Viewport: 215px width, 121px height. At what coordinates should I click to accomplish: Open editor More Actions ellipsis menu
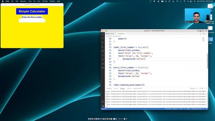pos(206,34)
